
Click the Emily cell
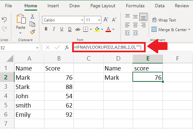click(29, 114)
